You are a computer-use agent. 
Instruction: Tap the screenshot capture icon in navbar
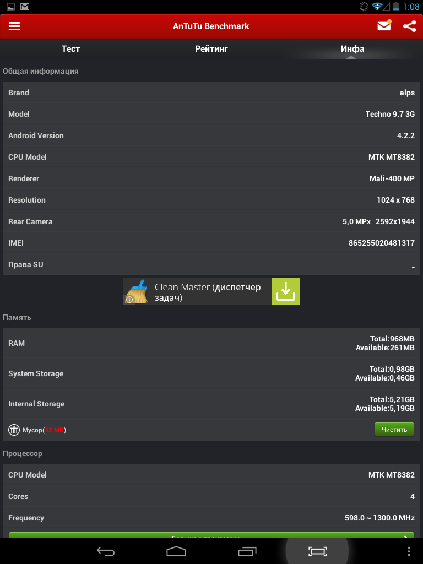[x=318, y=551]
